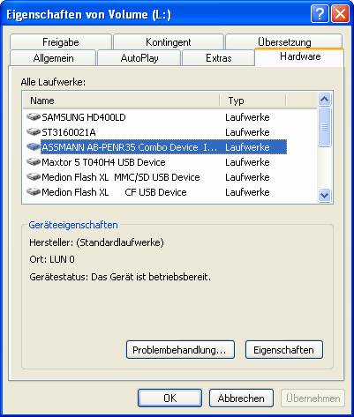Click the Maxtor 5 T040H4 drive icon
The width and height of the screenshot is (354, 417).
(34, 162)
